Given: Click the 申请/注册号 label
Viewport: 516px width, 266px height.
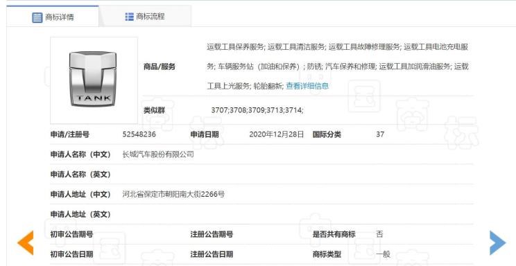Looking at the screenshot, I should 70,134.
